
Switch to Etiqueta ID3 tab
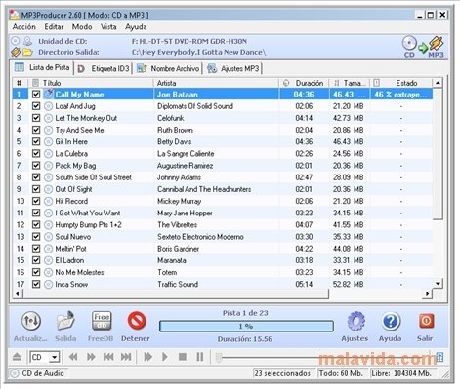pos(104,68)
